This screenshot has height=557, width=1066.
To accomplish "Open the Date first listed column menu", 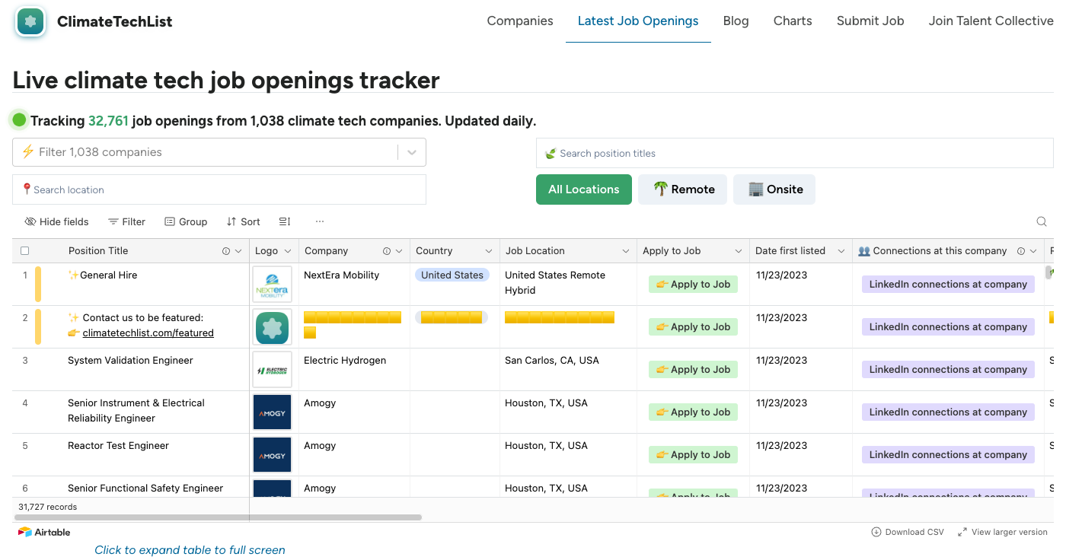I will [x=841, y=251].
